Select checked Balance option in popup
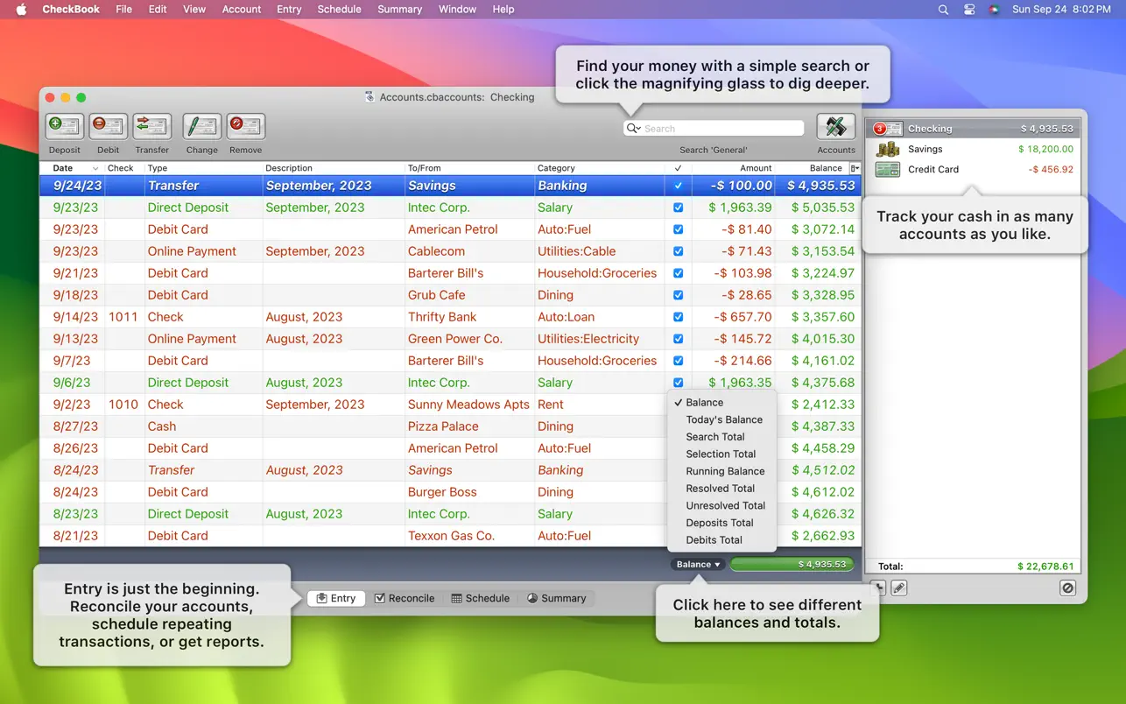Viewport: 1126px width, 704px height. point(723,403)
